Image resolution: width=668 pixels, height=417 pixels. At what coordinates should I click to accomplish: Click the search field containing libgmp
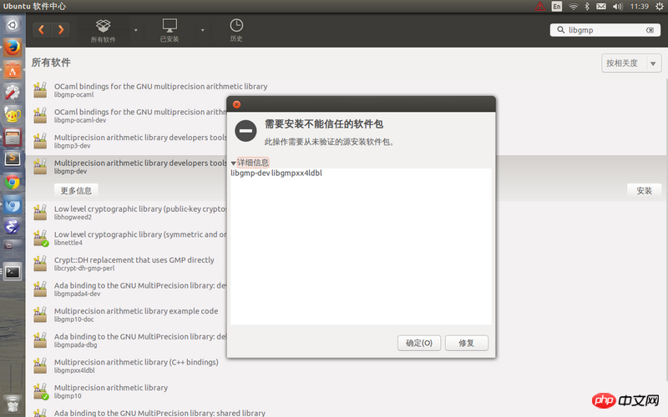605,30
